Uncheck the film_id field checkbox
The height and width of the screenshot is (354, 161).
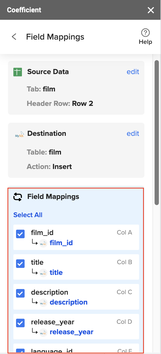[x=20, y=234]
